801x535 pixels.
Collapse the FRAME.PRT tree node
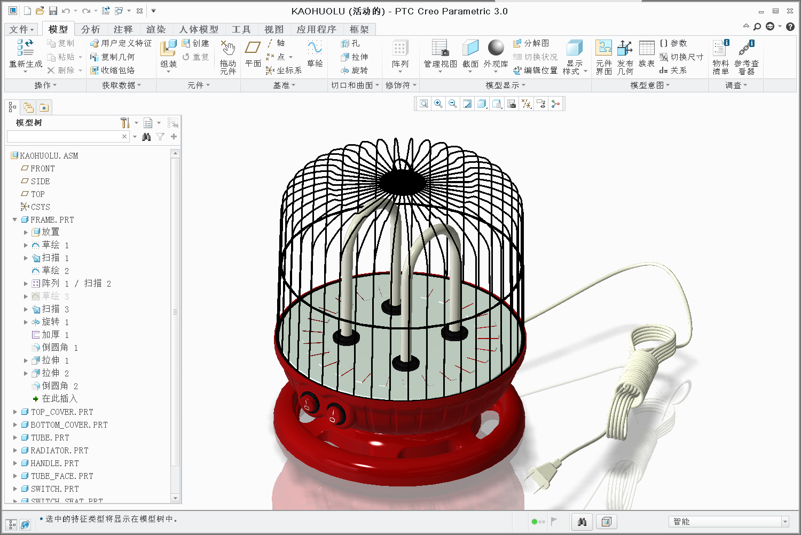point(15,219)
